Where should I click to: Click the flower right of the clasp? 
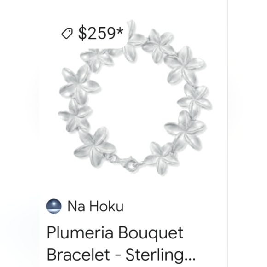161,158
